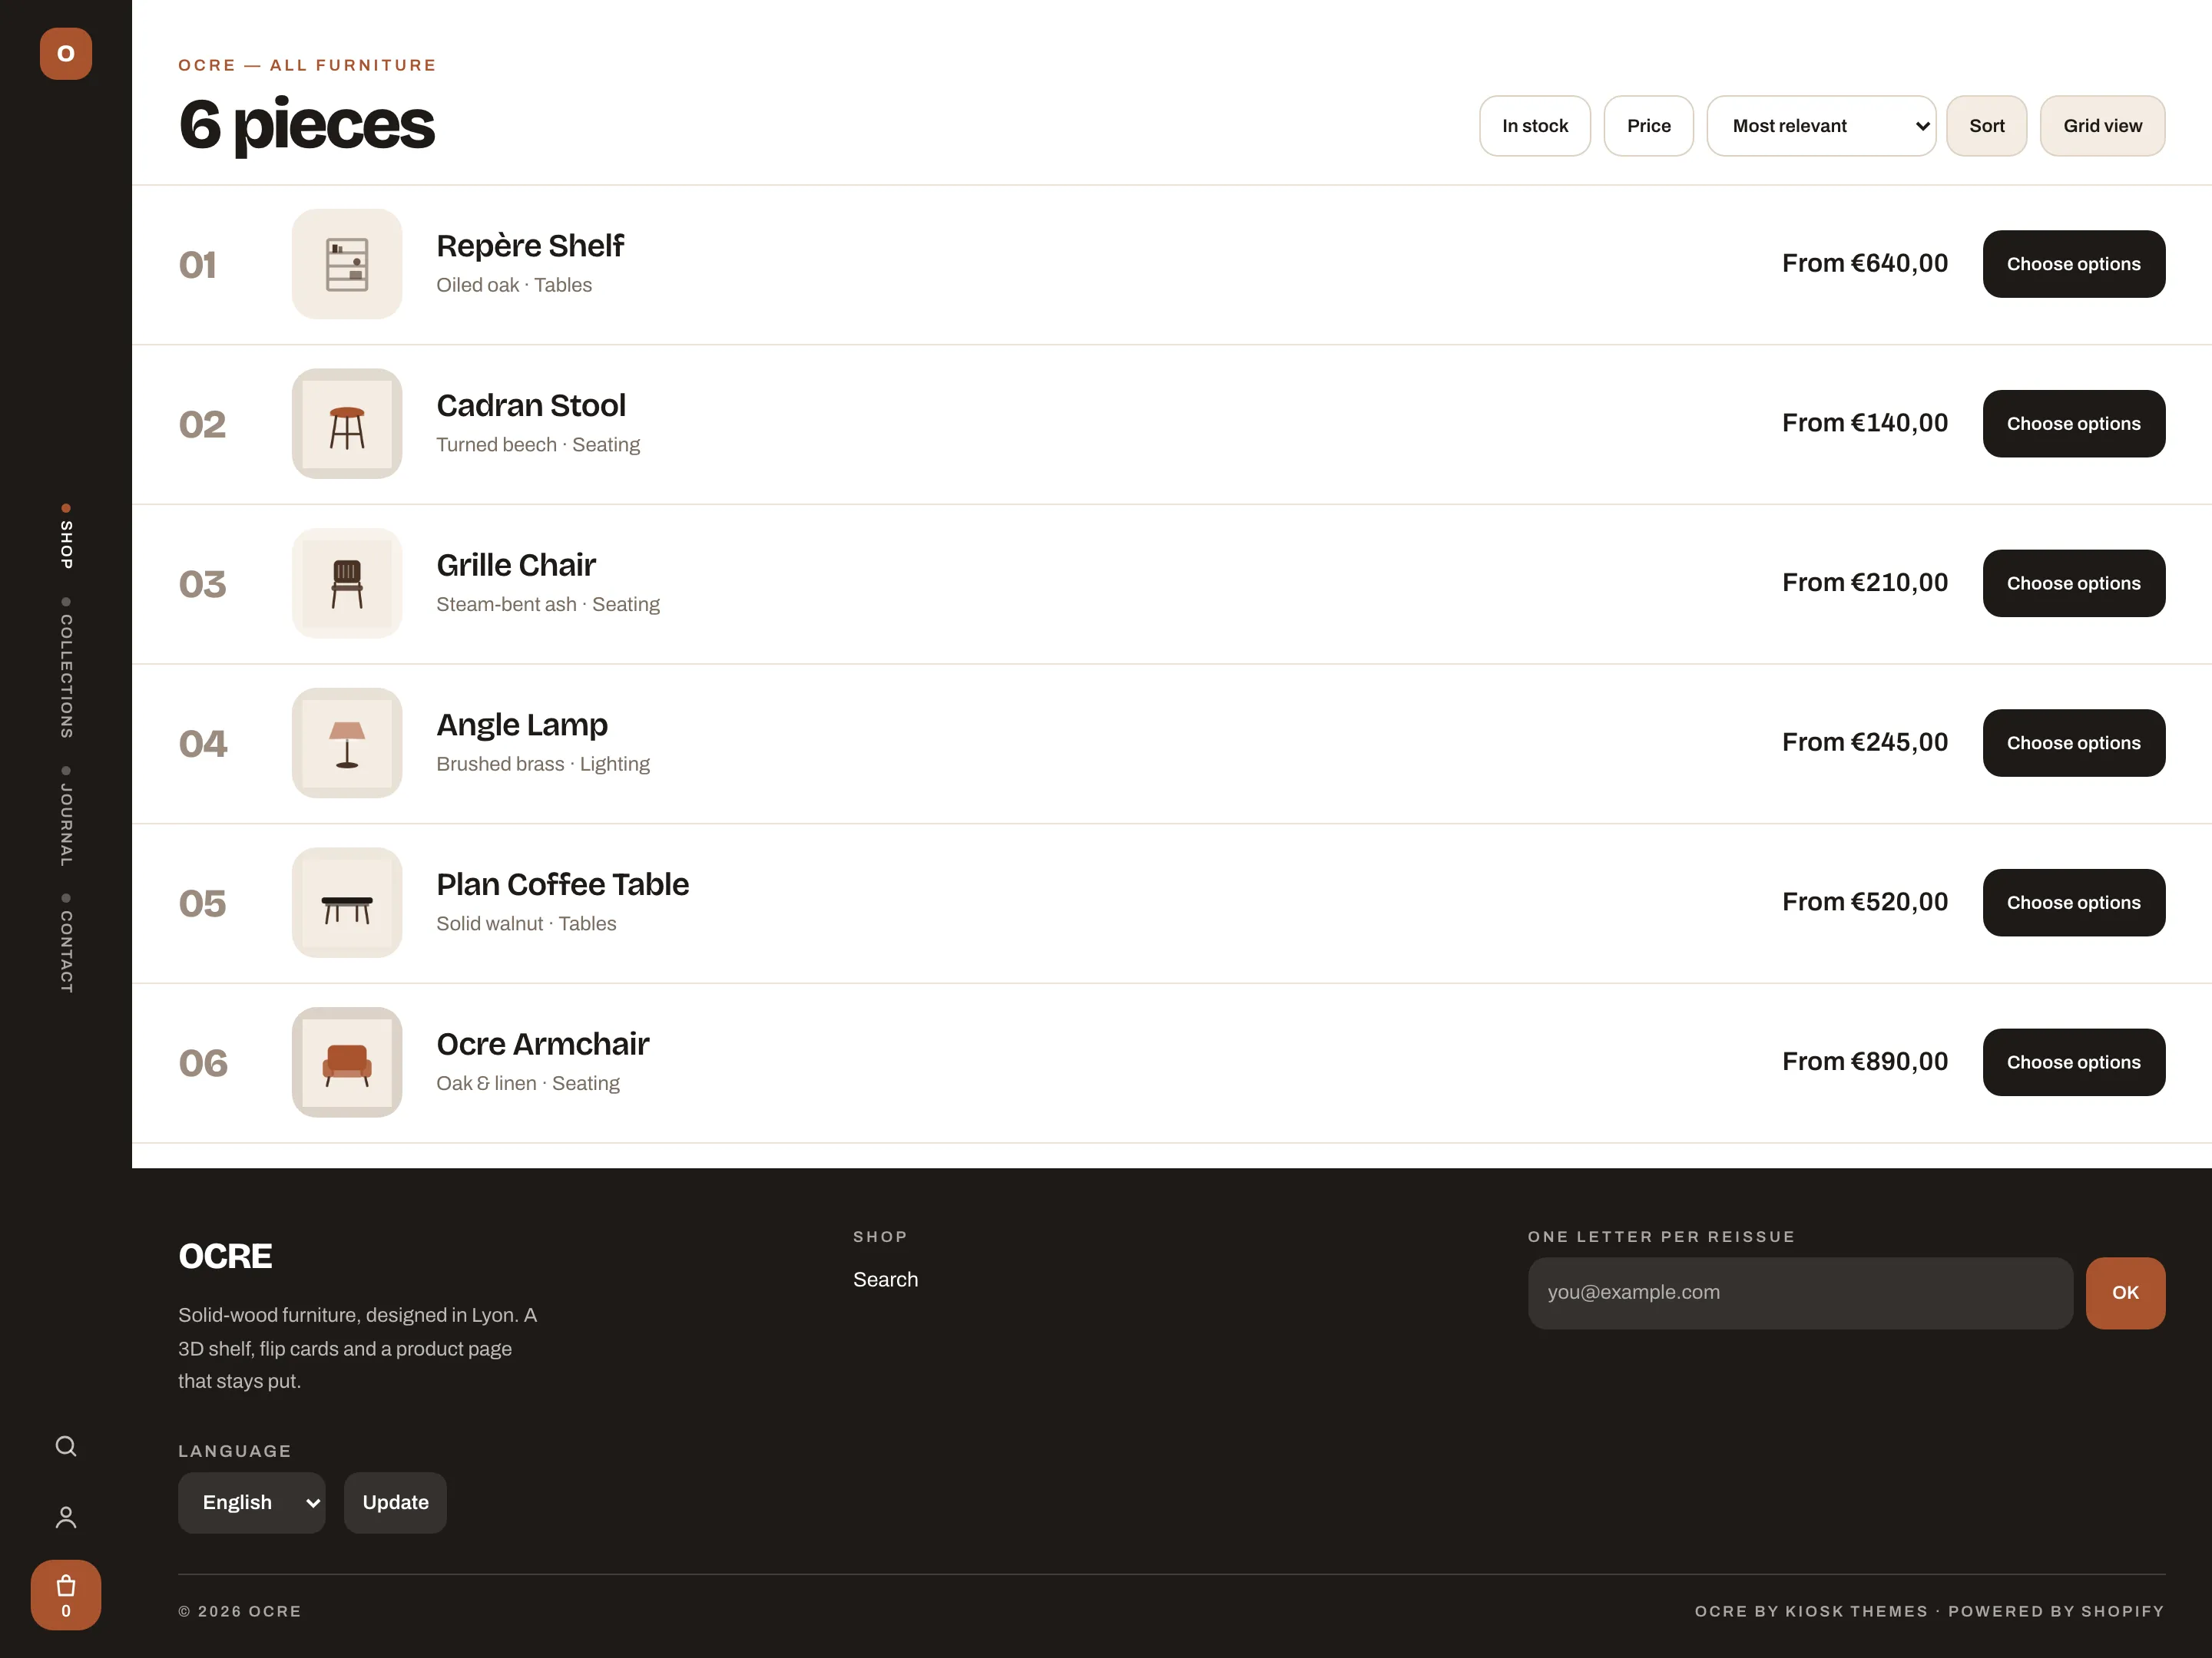Toggle the In stock filter

coord(1535,126)
